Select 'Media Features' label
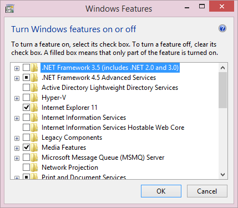Image resolution: width=238 pixels, height=208 pixels. pyautogui.click(x=64, y=148)
